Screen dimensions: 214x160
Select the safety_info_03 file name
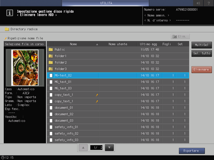(x=67, y=140)
